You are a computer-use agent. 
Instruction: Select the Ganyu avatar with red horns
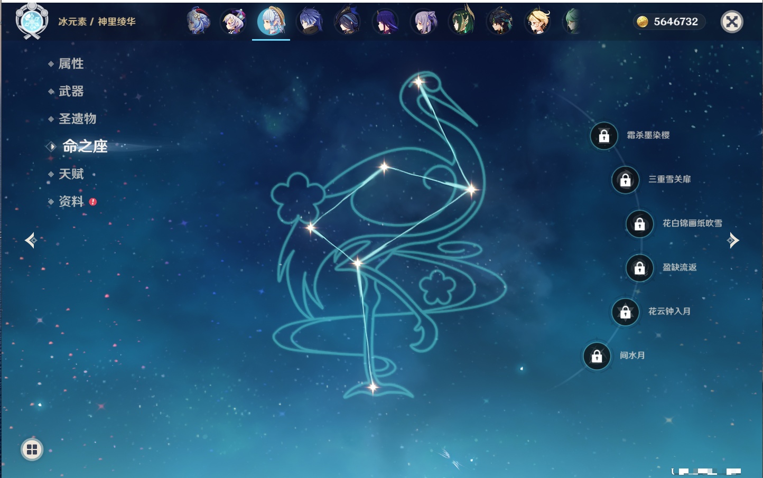click(198, 22)
